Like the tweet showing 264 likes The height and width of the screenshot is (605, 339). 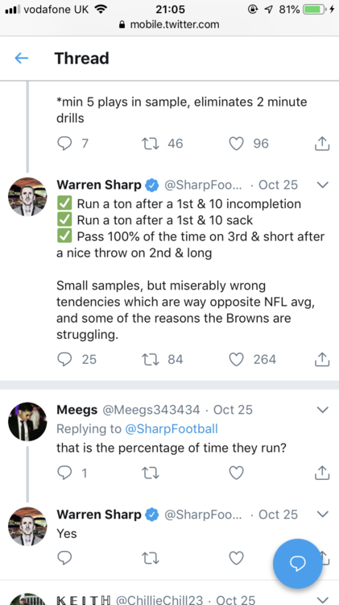coord(237,359)
